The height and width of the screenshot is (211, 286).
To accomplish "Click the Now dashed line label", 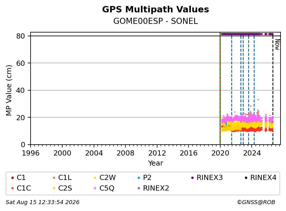I will 277,45.
